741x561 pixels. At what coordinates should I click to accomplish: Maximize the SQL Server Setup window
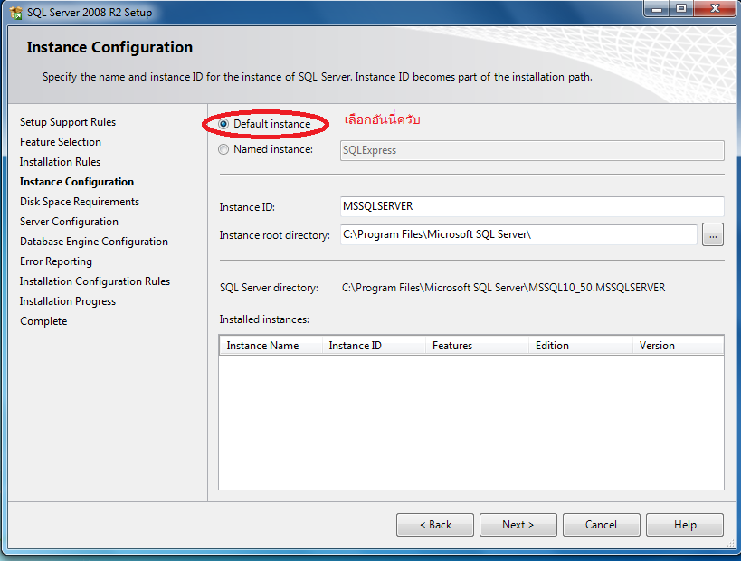tap(681, 8)
